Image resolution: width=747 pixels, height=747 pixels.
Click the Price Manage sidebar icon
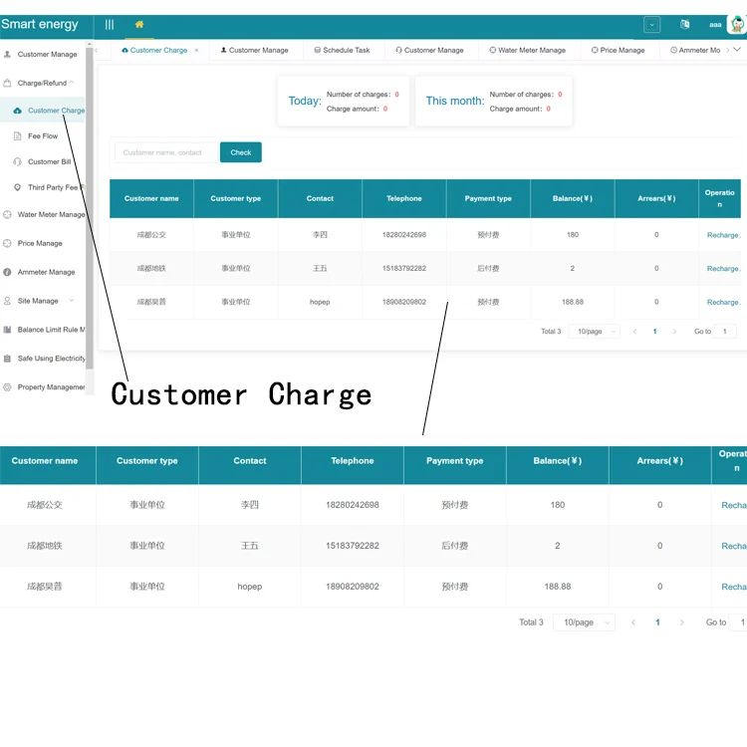[7, 243]
